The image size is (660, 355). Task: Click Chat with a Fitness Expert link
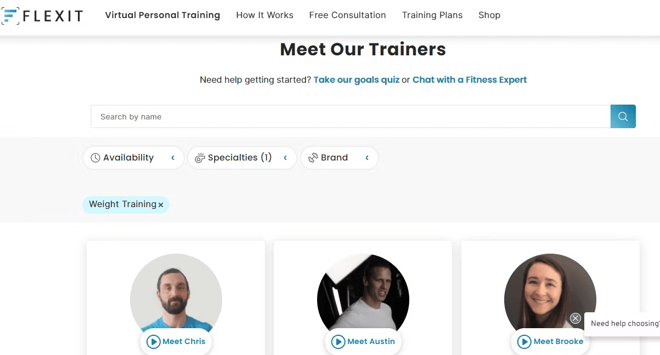click(470, 79)
